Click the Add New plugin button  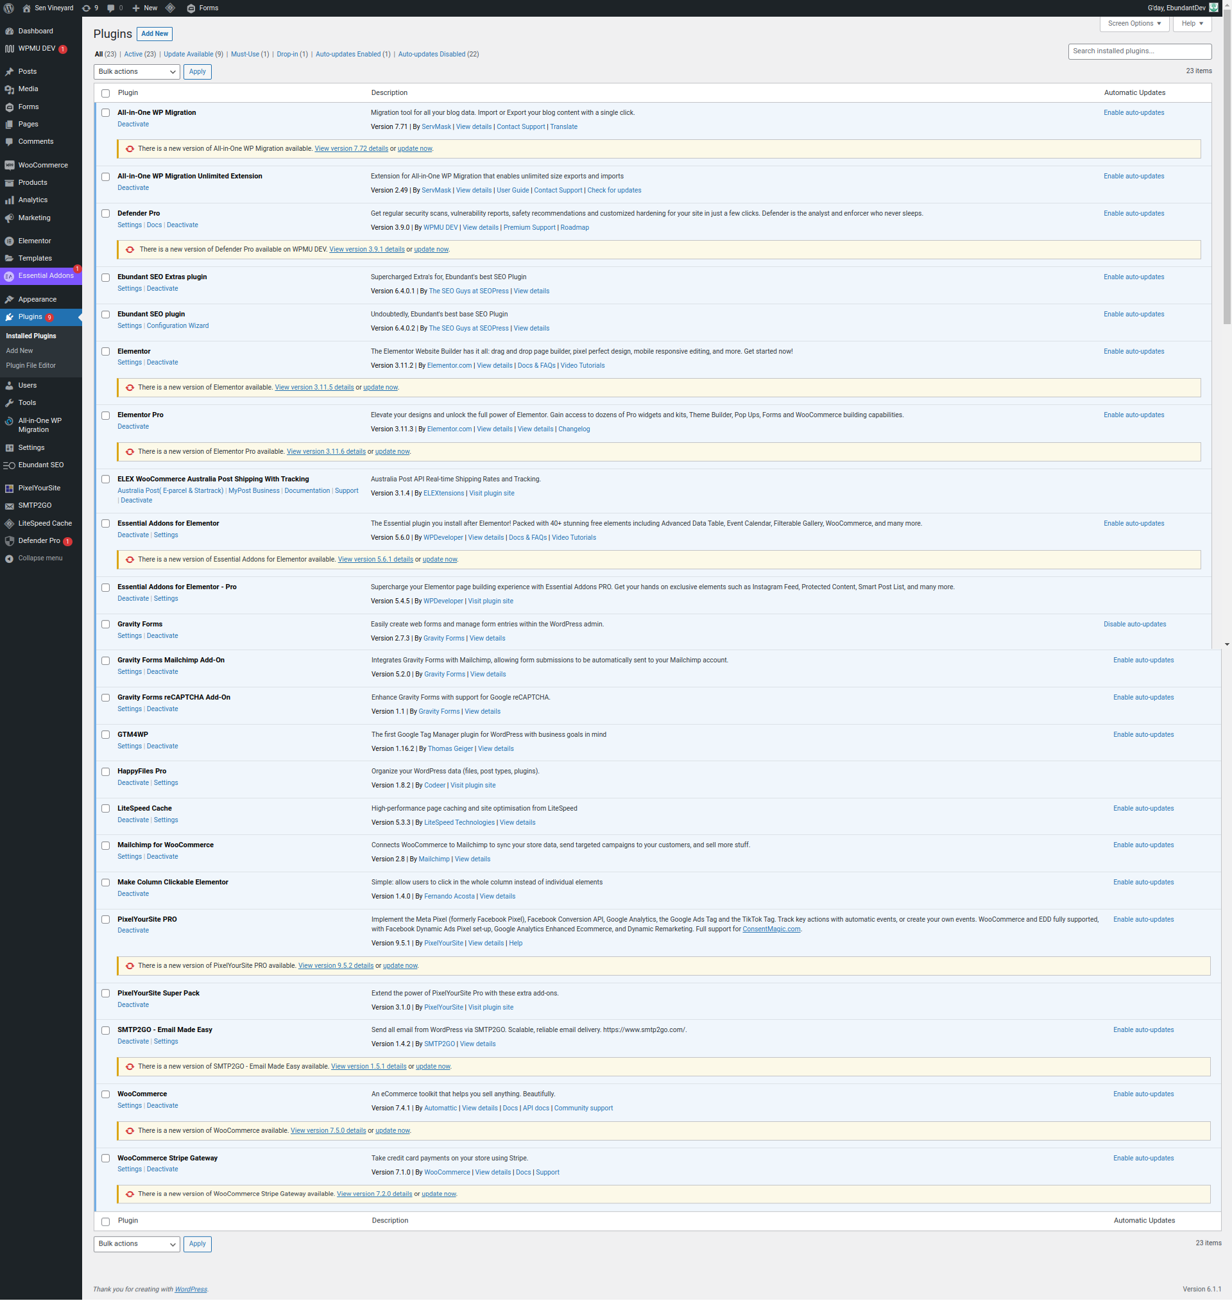[155, 33]
